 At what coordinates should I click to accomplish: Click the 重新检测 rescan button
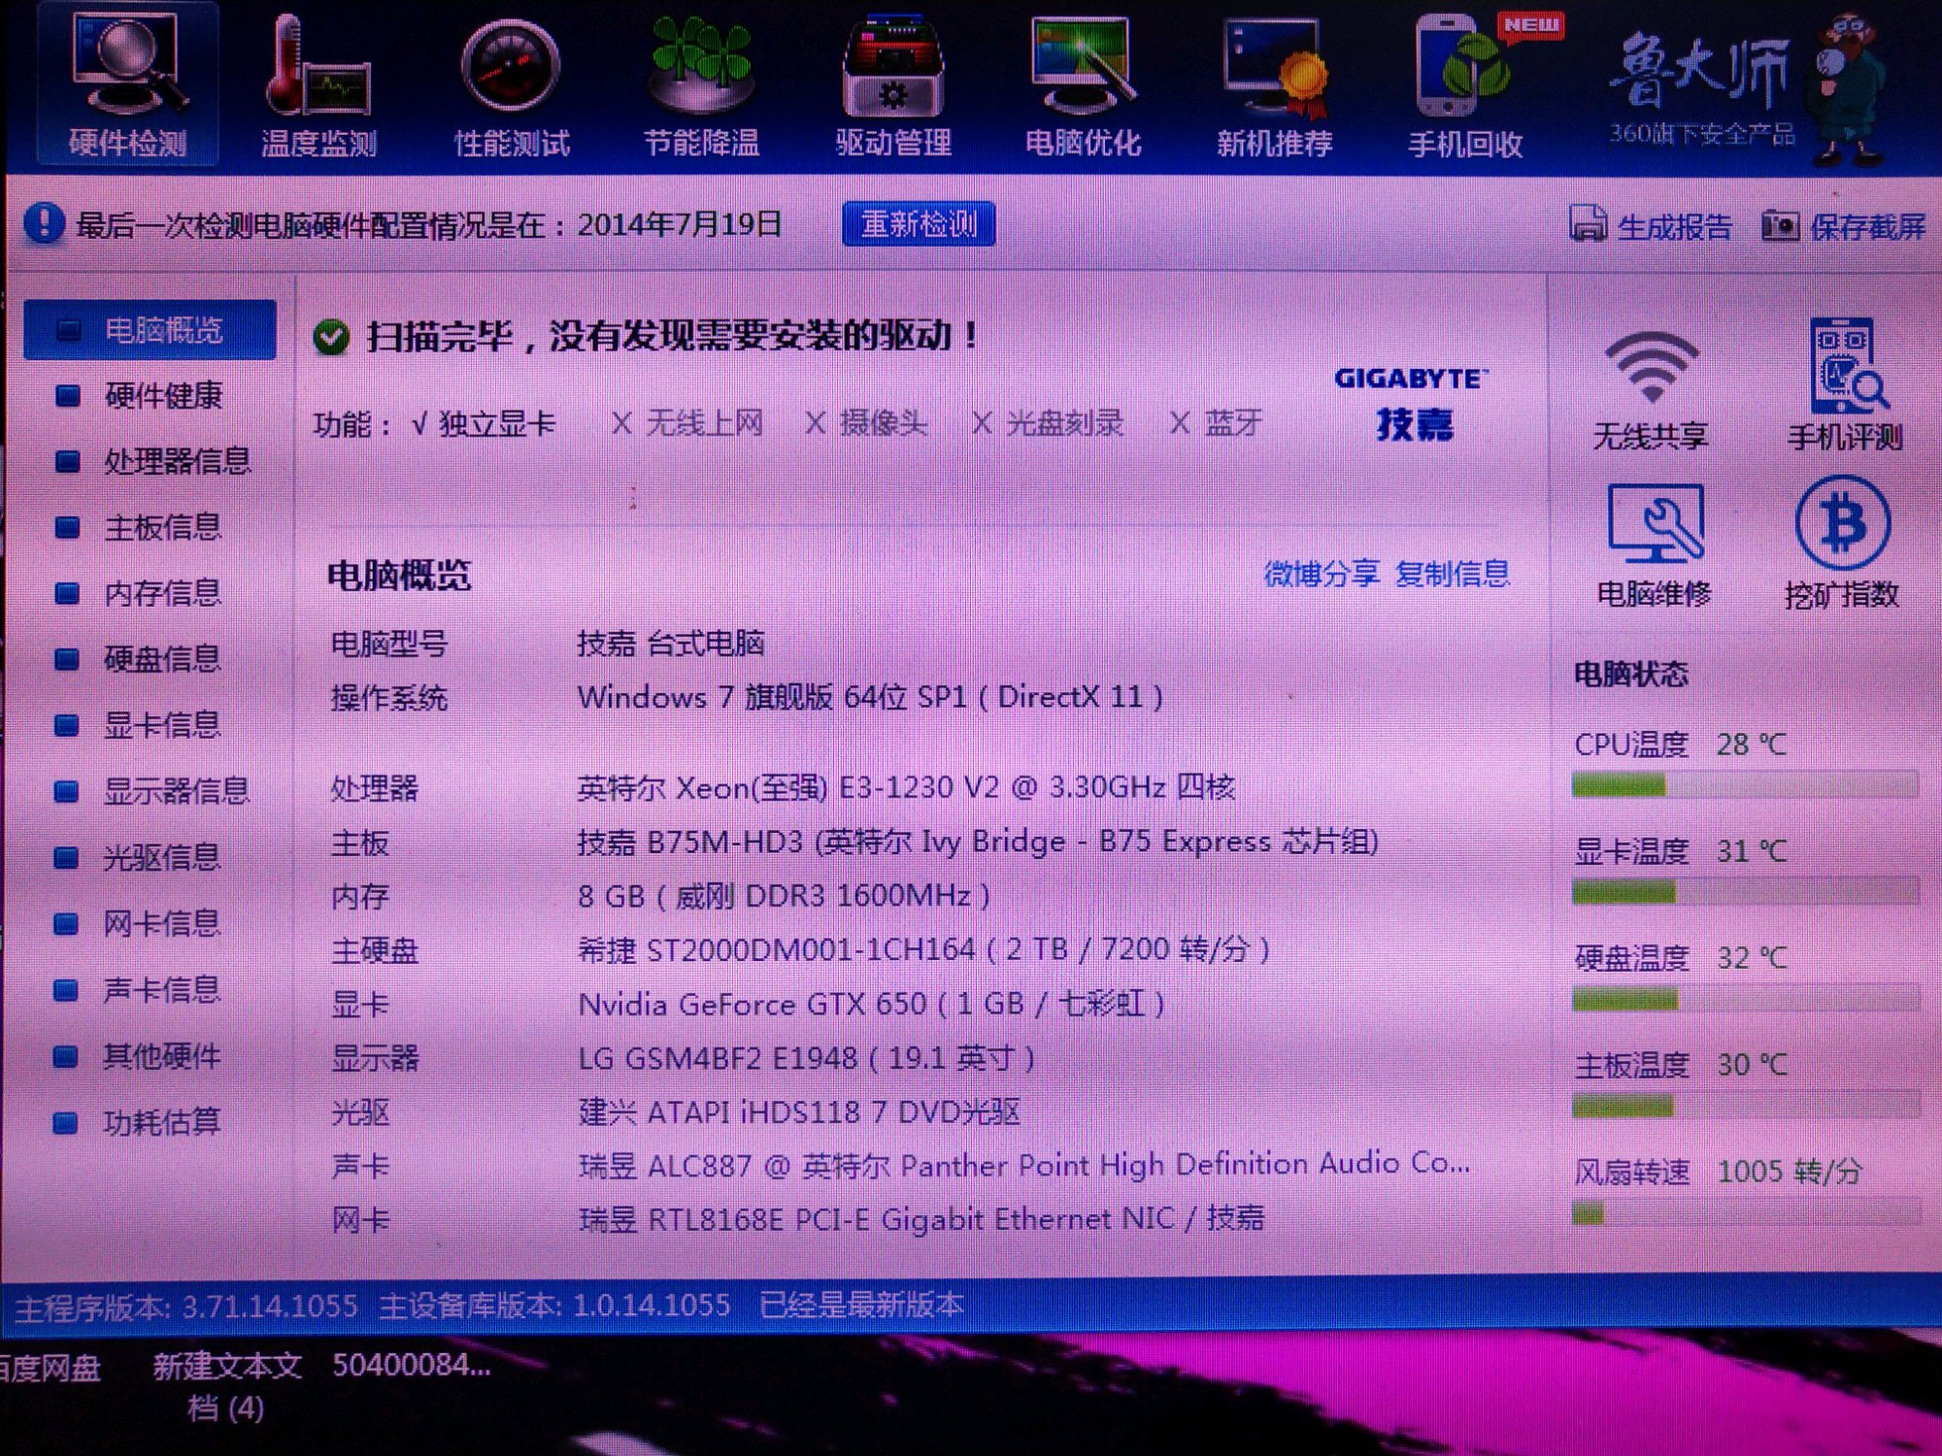tap(919, 224)
